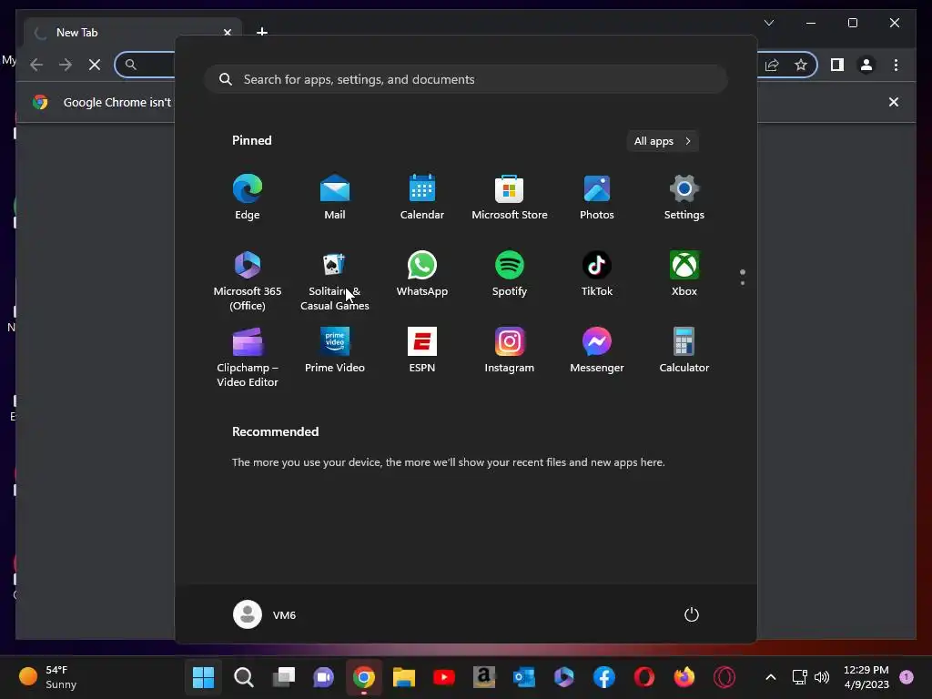The image size is (932, 699).
Task: Open the volume control in system tray
Action: [x=822, y=676]
